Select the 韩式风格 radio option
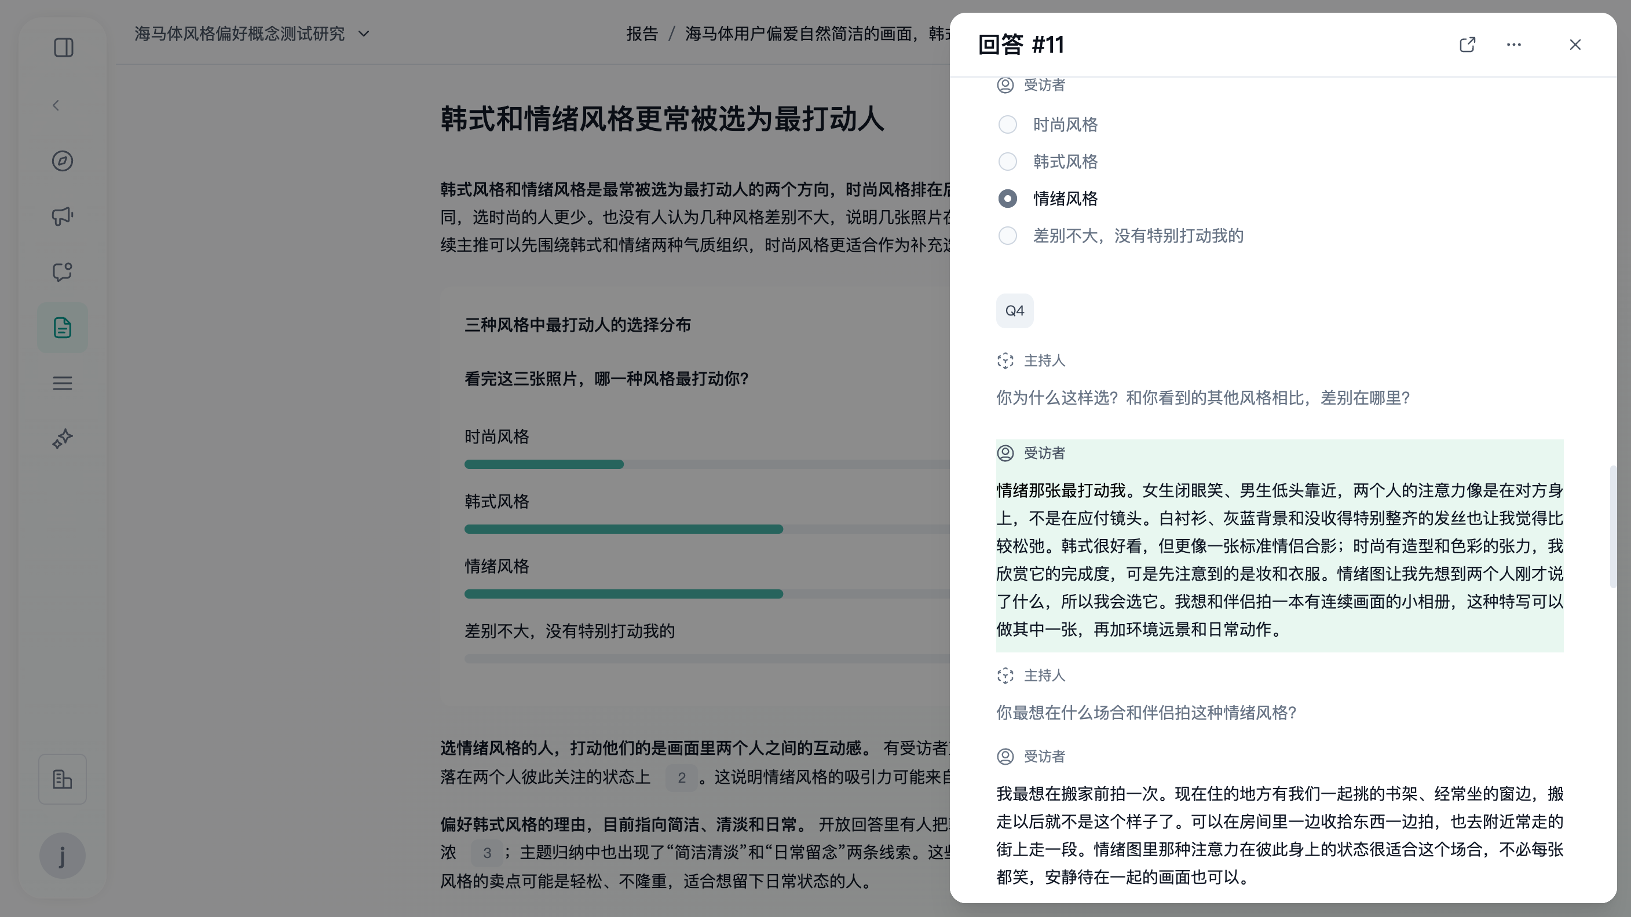The height and width of the screenshot is (917, 1631). pyautogui.click(x=1007, y=162)
